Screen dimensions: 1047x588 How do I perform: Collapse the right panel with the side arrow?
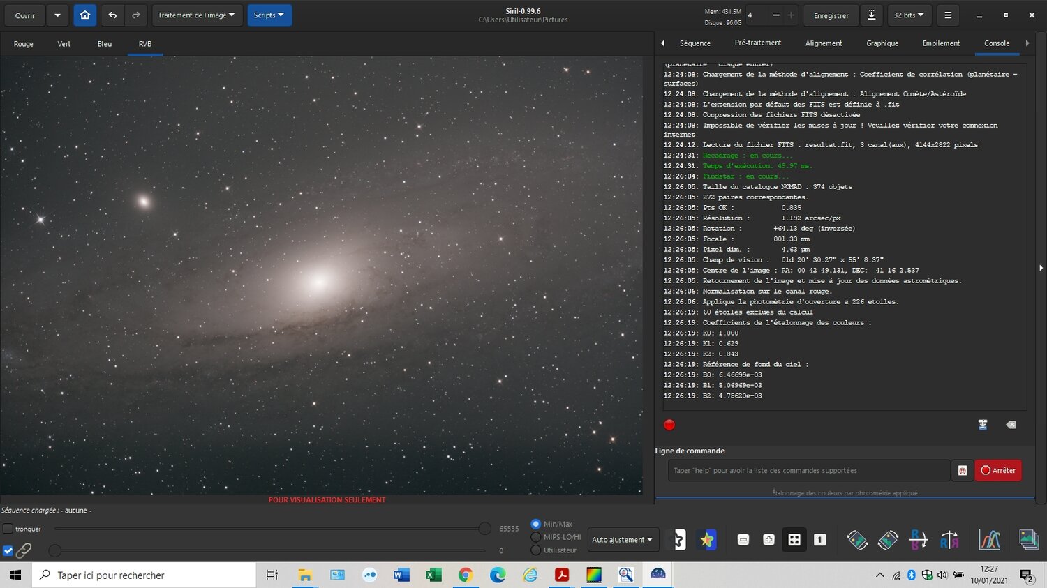coord(1041,268)
